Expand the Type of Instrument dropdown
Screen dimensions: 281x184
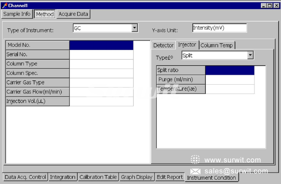tap(134, 28)
